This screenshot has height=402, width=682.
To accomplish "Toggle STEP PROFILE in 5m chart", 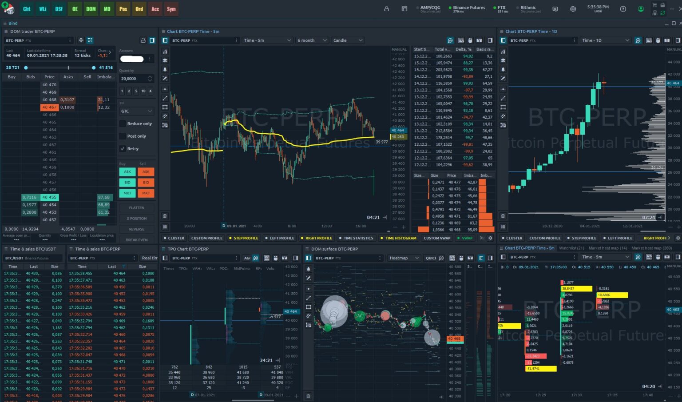I will pos(243,238).
